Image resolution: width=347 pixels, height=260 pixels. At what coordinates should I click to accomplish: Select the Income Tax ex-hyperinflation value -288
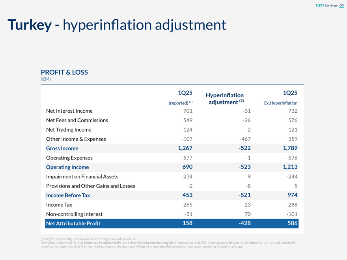(x=292, y=205)
